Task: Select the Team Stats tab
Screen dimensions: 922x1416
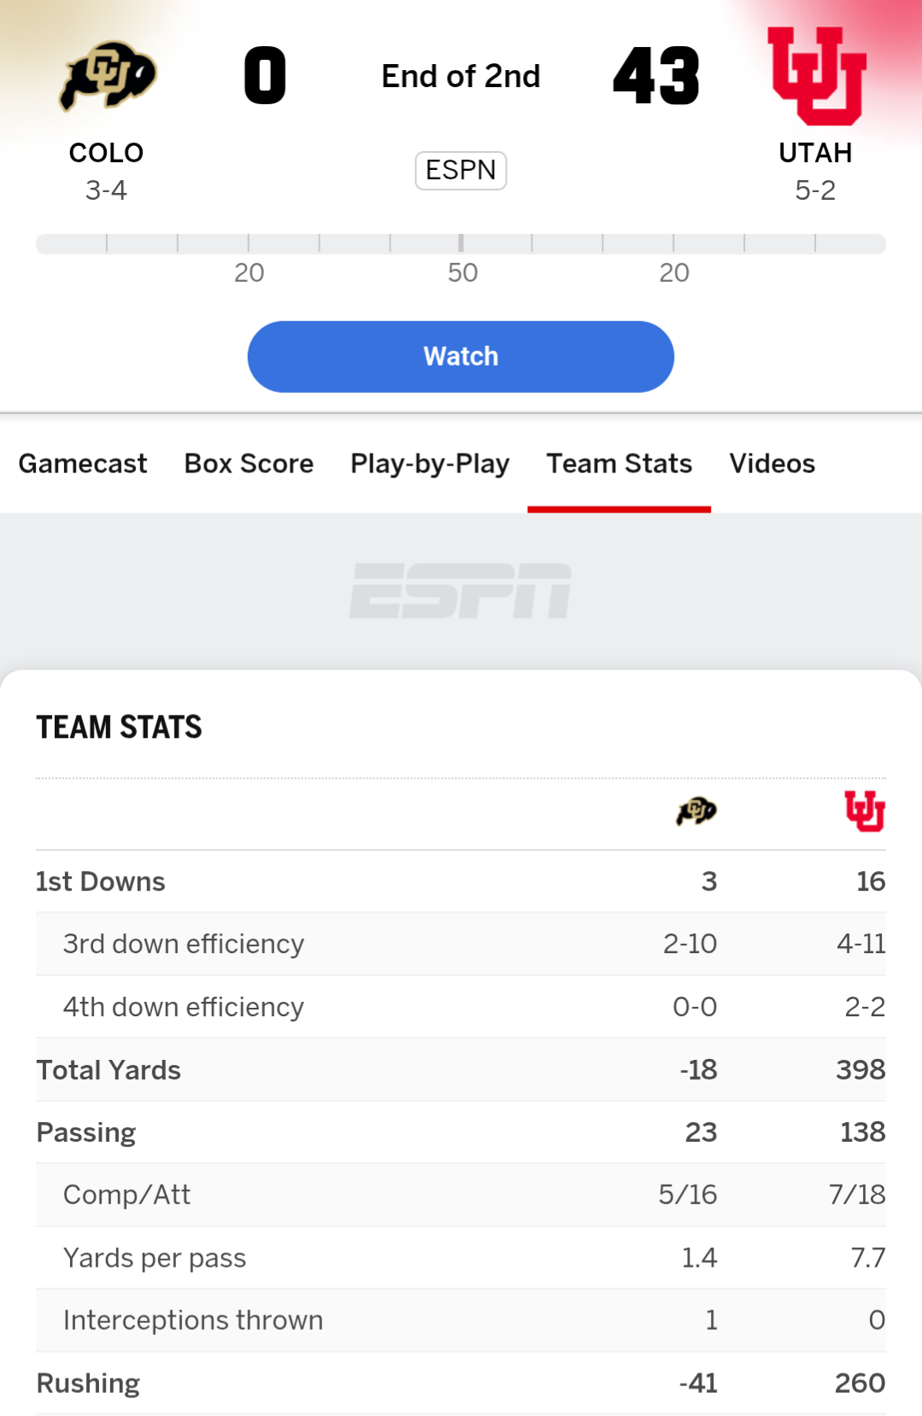Action: pos(619,464)
